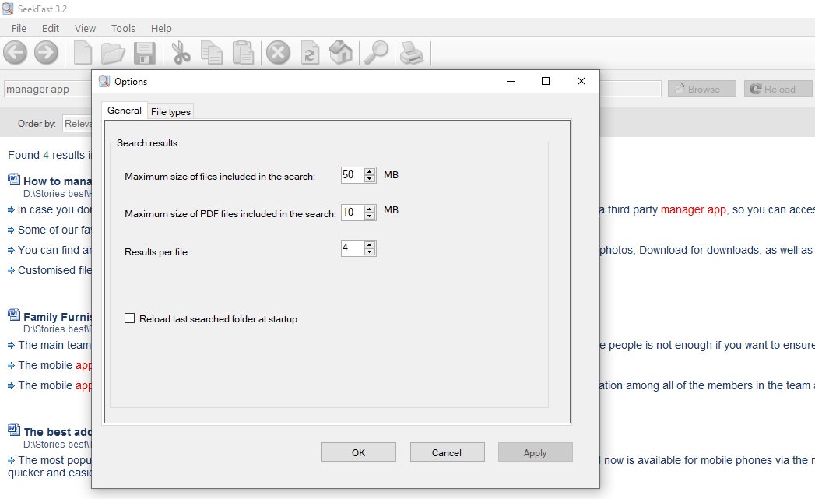Click the Copy toolbar icon
This screenshot has height=499, width=815.
pyautogui.click(x=212, y=52)
